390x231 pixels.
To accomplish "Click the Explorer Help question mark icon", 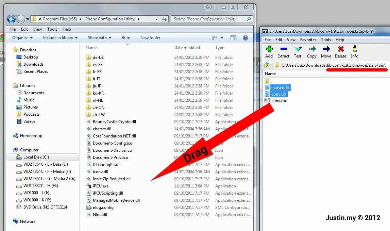I will coord(245,37).
